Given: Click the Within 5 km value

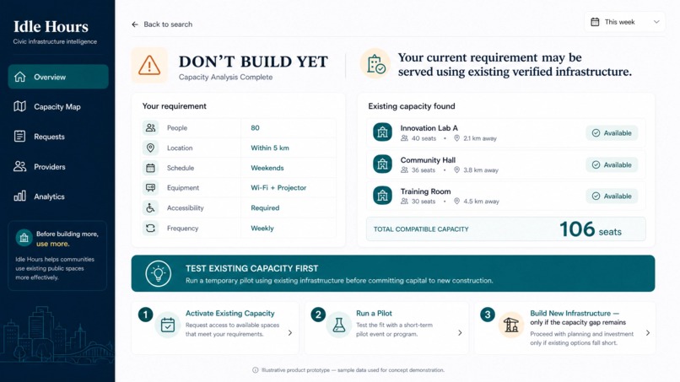Looking at the screenshot, I should coord(270,148).
